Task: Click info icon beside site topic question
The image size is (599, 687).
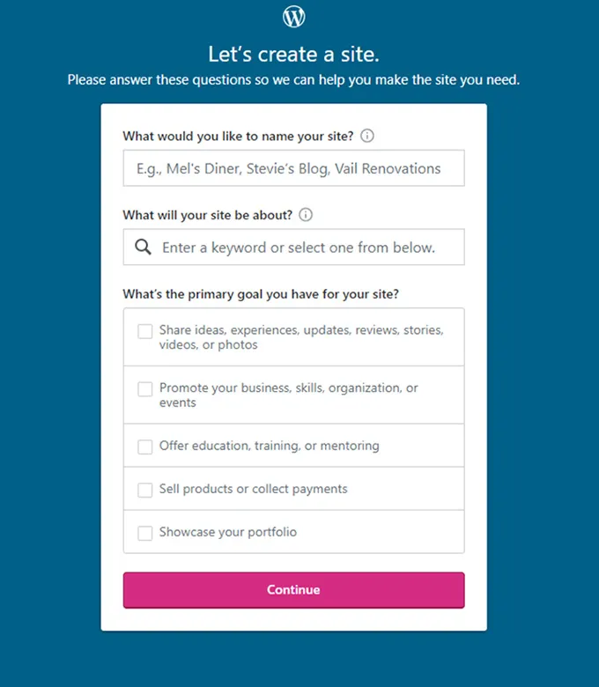Action: coord(306,215)
